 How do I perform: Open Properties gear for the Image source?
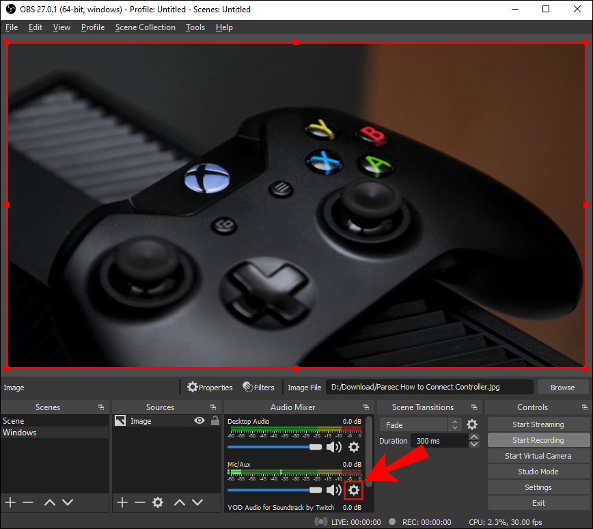[x=210, y=387]
